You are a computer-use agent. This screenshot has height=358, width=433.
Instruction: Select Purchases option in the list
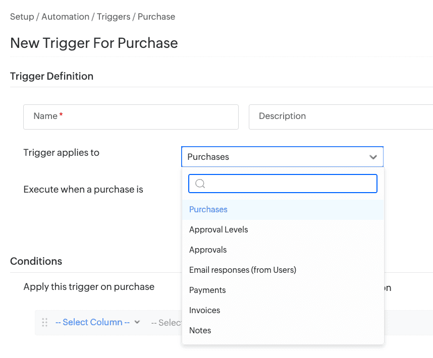click(208, 209)
